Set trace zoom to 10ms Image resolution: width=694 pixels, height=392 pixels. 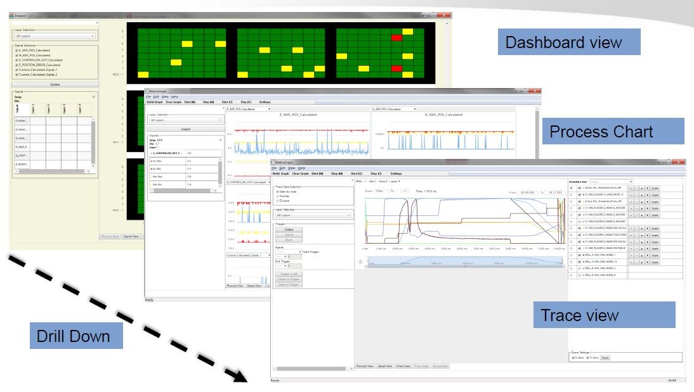[x=379, y=191]
